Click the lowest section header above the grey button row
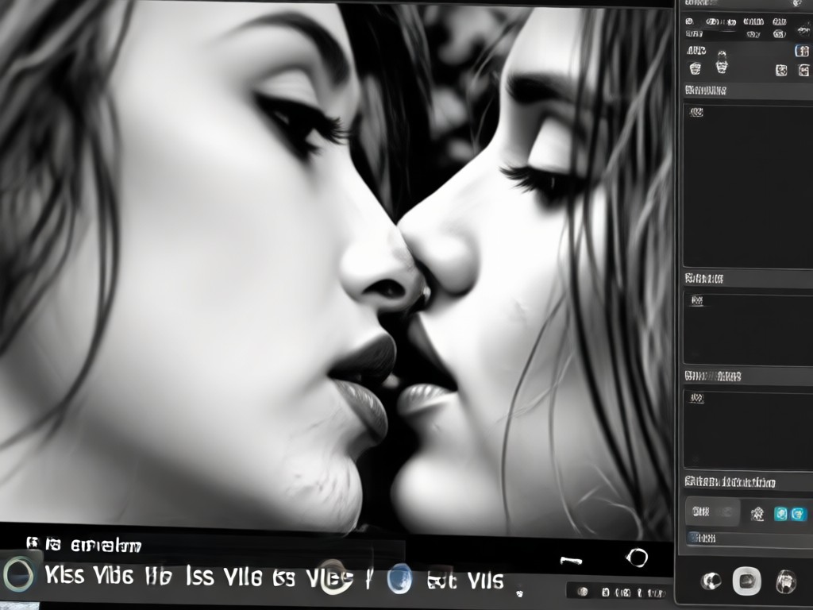 pyautogui.click(x=730, y=482)
